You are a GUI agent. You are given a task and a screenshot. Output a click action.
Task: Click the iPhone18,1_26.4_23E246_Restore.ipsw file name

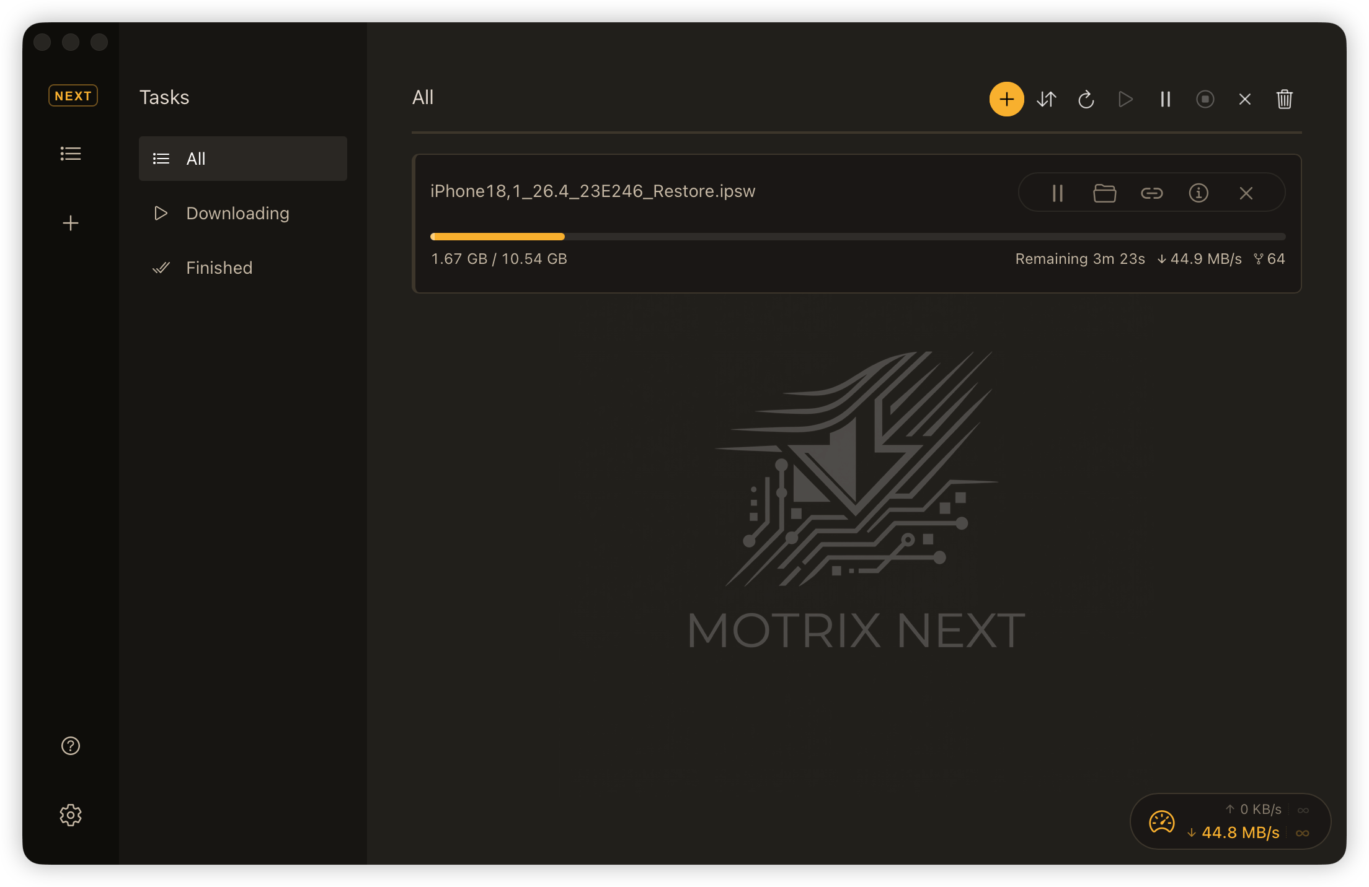click(x=593, y=191)
